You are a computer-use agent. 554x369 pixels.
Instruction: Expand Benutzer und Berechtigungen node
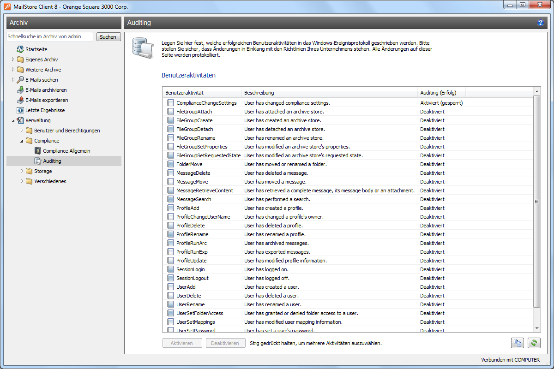click(22, 131)
